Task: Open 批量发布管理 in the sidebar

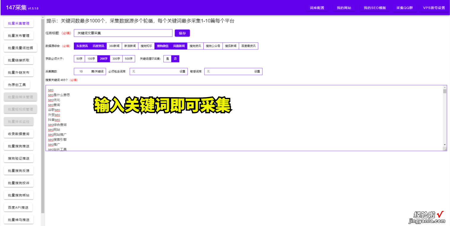Action: (x=19, y=36)
